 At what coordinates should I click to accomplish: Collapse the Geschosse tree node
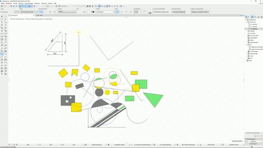(247, 22)
